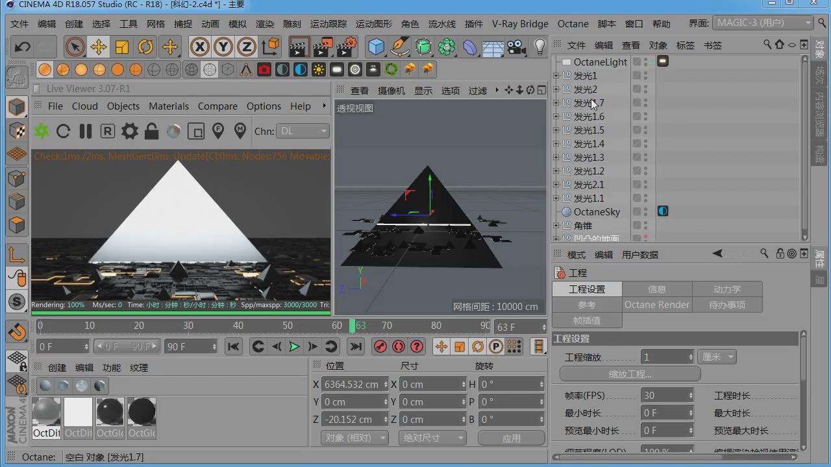Toggle the X axis lock

pos(199,47)
